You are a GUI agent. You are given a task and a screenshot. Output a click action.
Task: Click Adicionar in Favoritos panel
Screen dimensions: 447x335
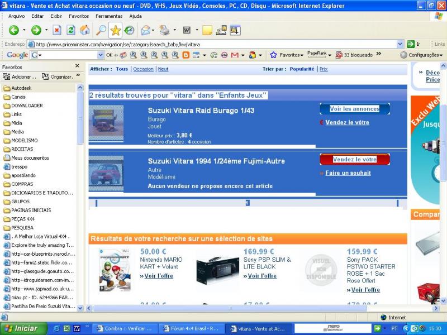pos(20,76)
